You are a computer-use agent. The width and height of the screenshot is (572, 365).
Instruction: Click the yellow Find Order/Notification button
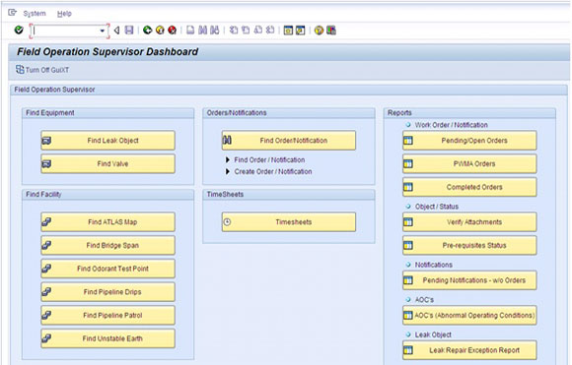tap(289, 141)
